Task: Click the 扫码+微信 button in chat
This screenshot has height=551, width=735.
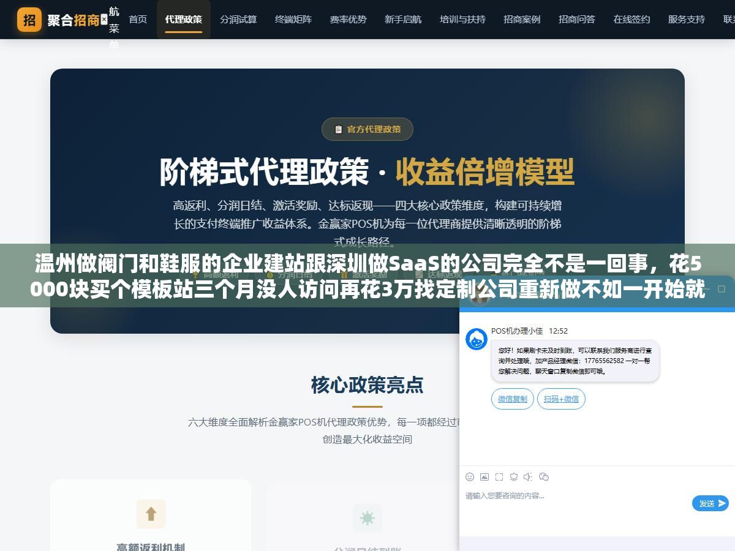Action: 561,399
